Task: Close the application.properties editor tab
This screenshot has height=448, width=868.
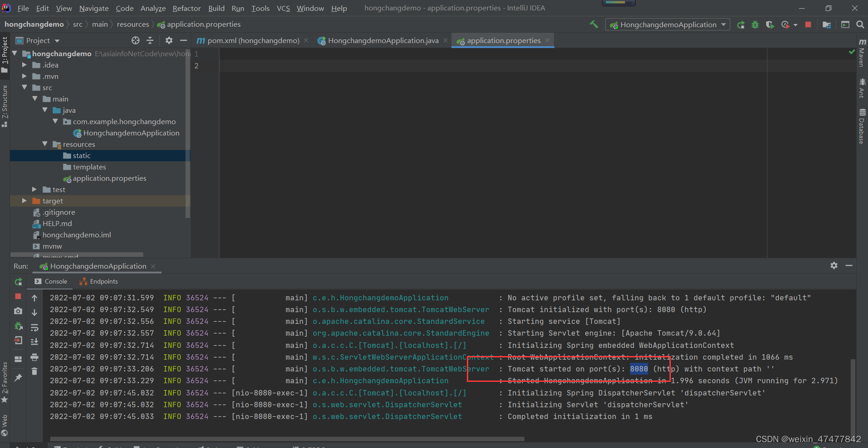Action: click(x=548, y=40)
